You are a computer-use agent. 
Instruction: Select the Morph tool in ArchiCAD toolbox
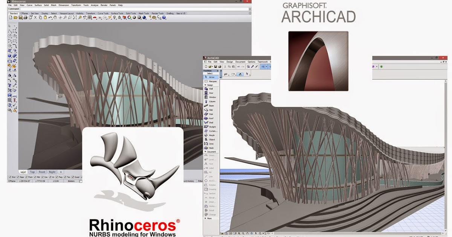click(x=211, y=135)
